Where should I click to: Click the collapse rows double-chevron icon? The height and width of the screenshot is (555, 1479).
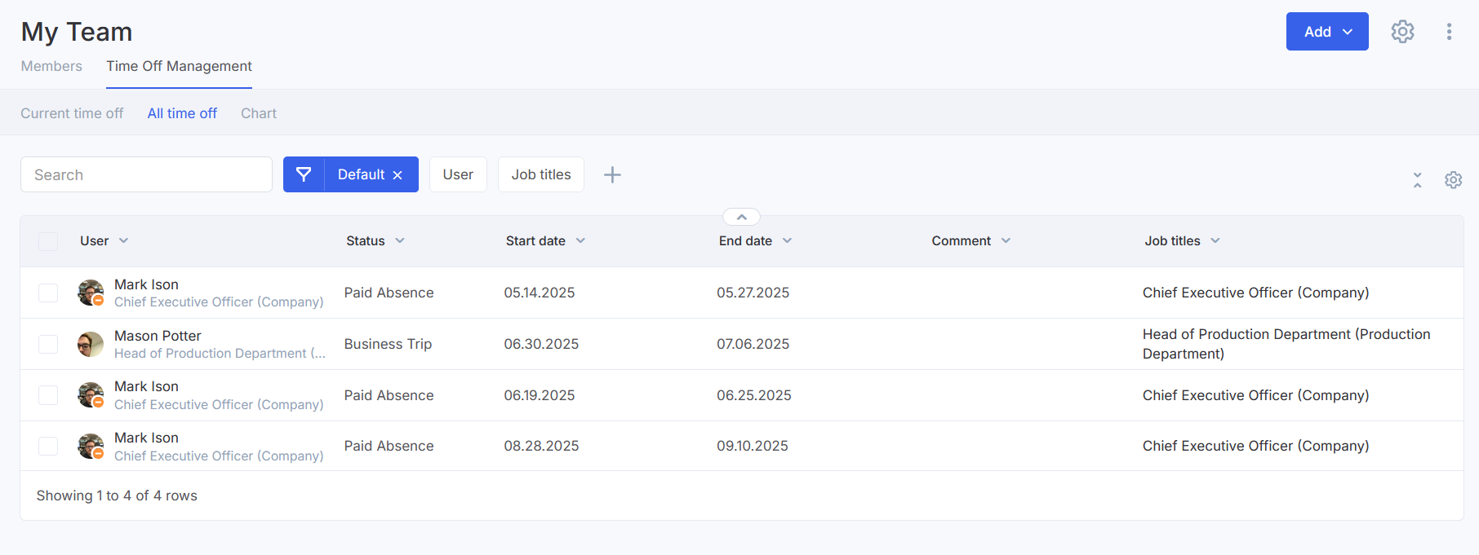point(1417,180)
